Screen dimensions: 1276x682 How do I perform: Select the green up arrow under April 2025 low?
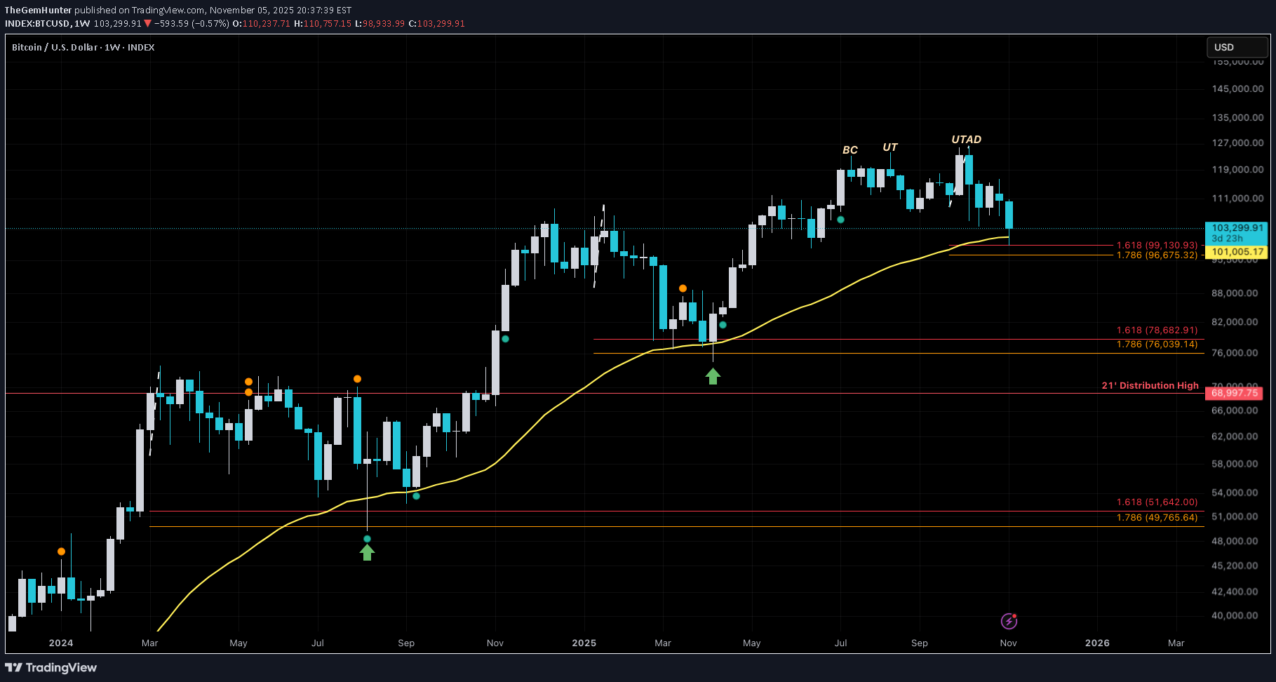point(713,377)
